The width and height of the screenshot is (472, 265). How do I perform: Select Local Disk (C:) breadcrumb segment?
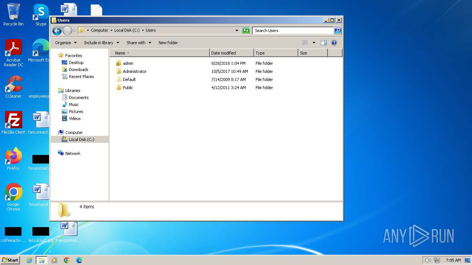click(x=127, y=30)
